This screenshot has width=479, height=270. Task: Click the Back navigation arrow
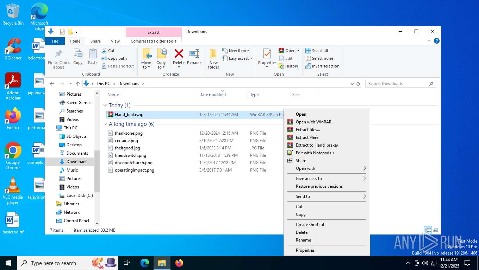coord(52,84)
